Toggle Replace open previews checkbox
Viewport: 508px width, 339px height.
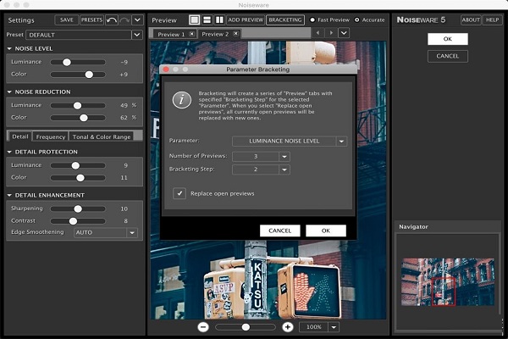[x=179, y=193]
